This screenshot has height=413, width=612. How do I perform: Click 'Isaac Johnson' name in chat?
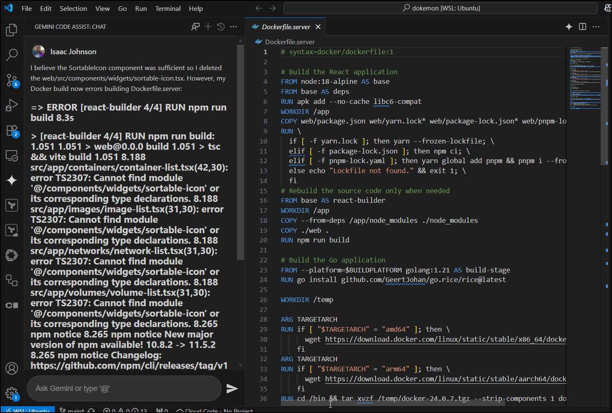(73, 52)
